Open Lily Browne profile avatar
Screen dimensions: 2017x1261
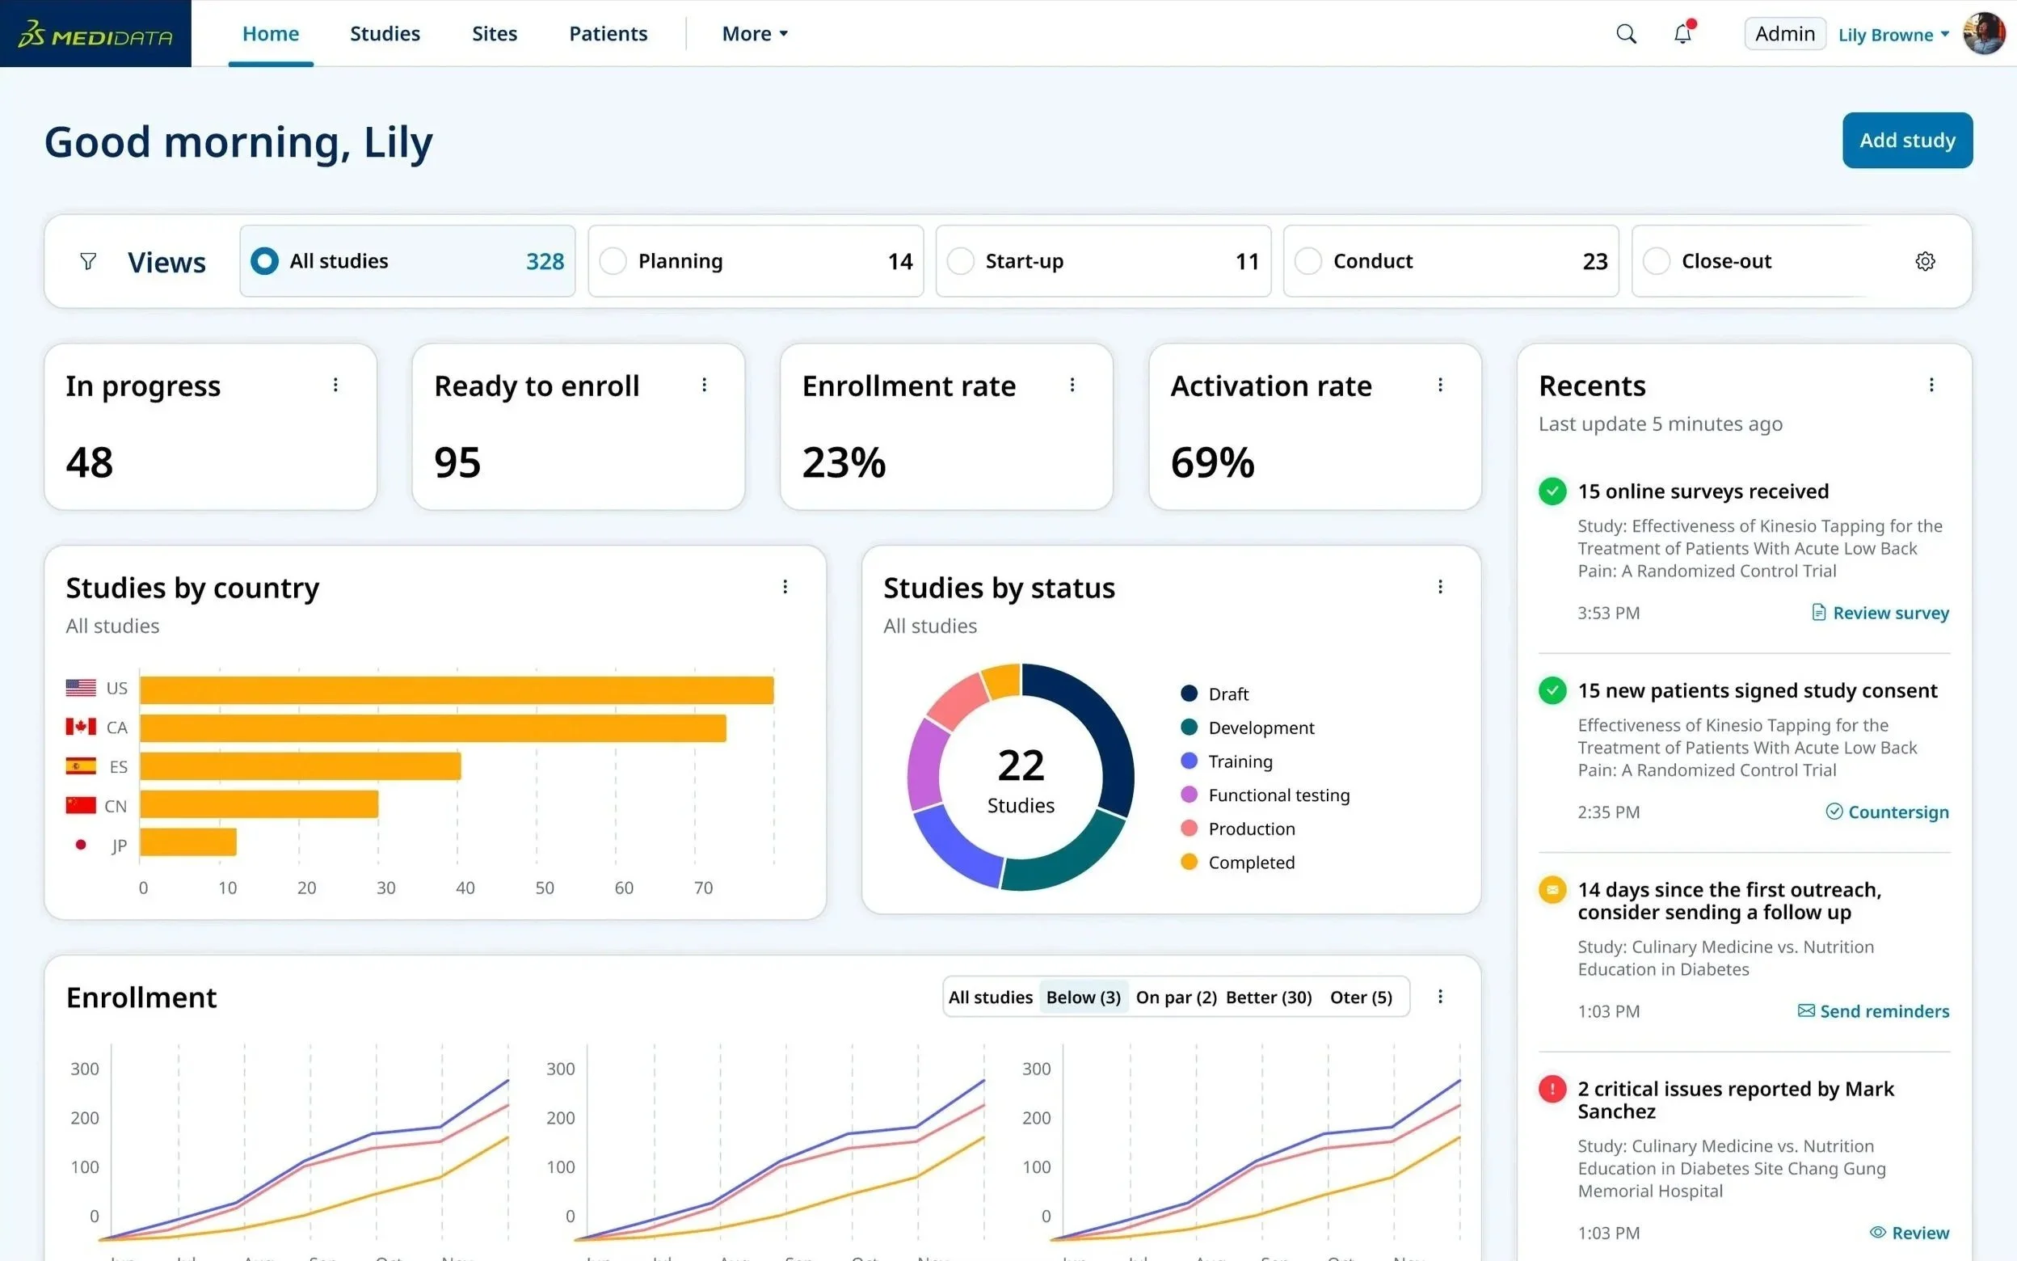coord(1984,34)
